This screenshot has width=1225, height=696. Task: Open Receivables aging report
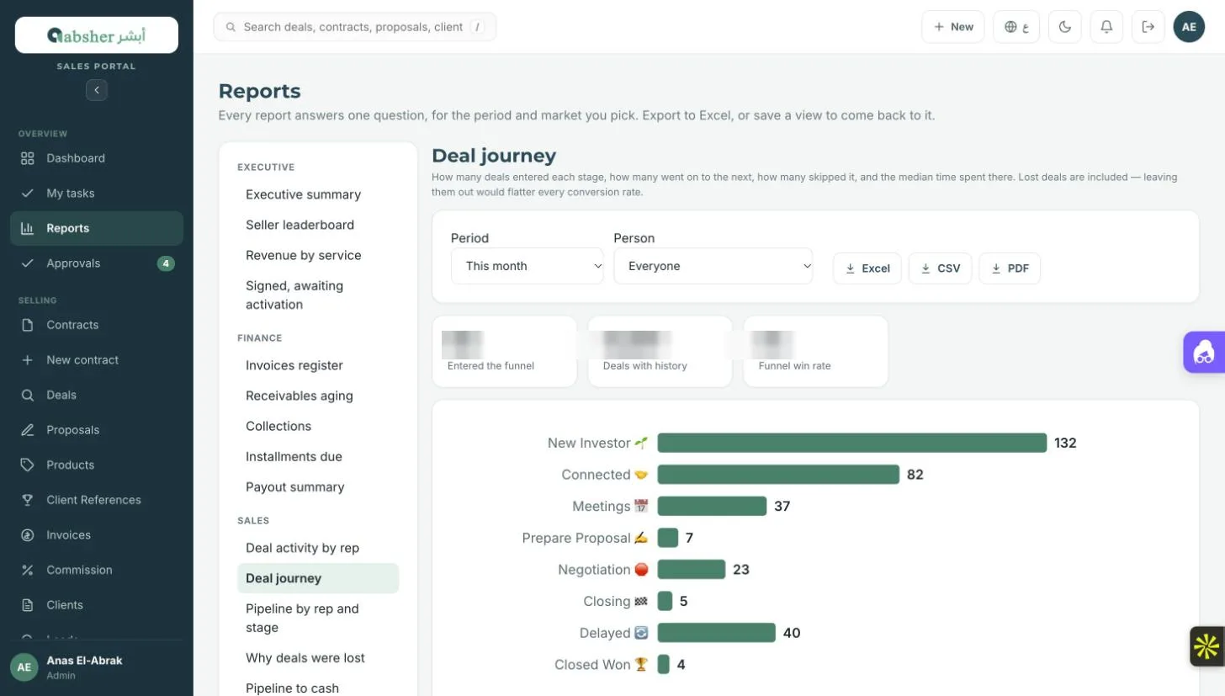pos(318,396)
